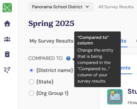137x109 pixels.
Task: Click the chevron beside Panorama School District
Action: [87, 7]
